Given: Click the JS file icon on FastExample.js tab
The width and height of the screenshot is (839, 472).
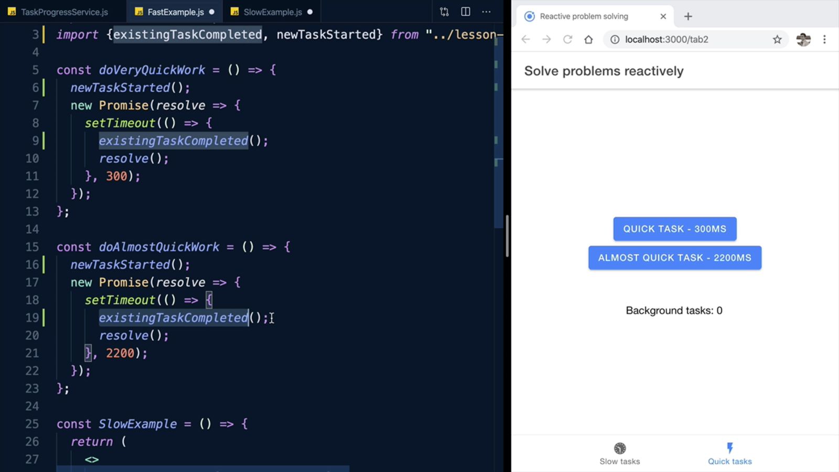Looking at the screenshot, I should [x=139, y=12].
